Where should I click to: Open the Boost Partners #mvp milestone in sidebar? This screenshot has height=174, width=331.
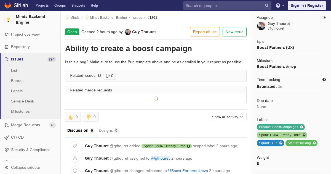point(276,67)
